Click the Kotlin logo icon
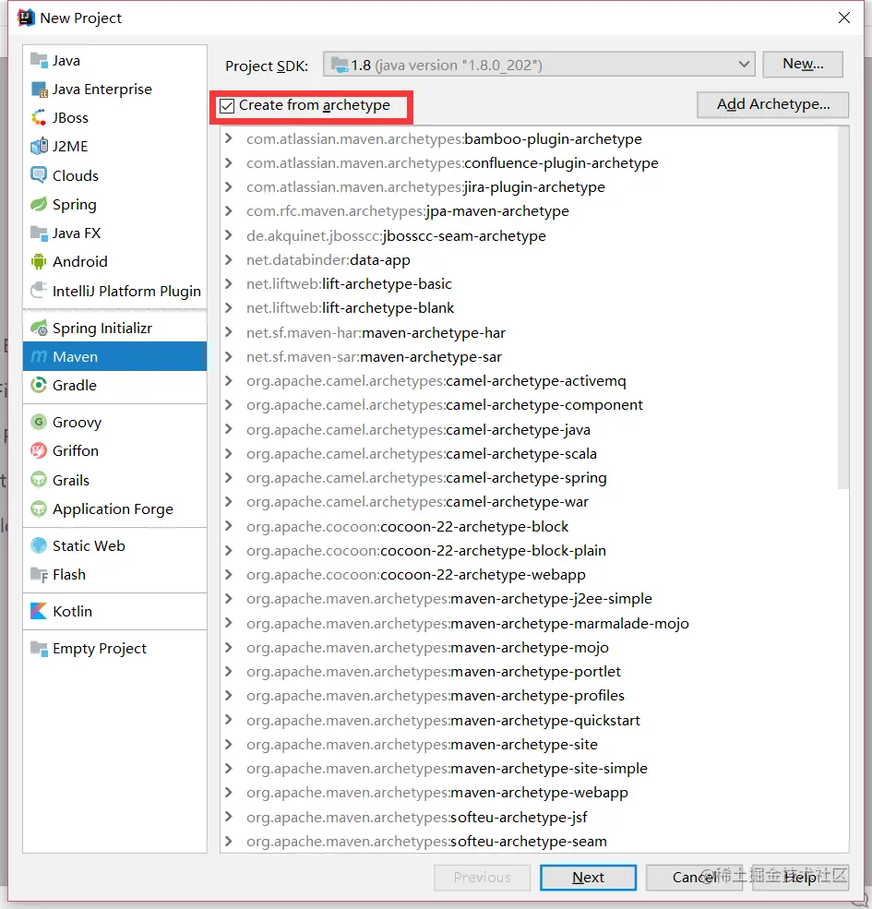The image size is (872, 909). (39, 611)
